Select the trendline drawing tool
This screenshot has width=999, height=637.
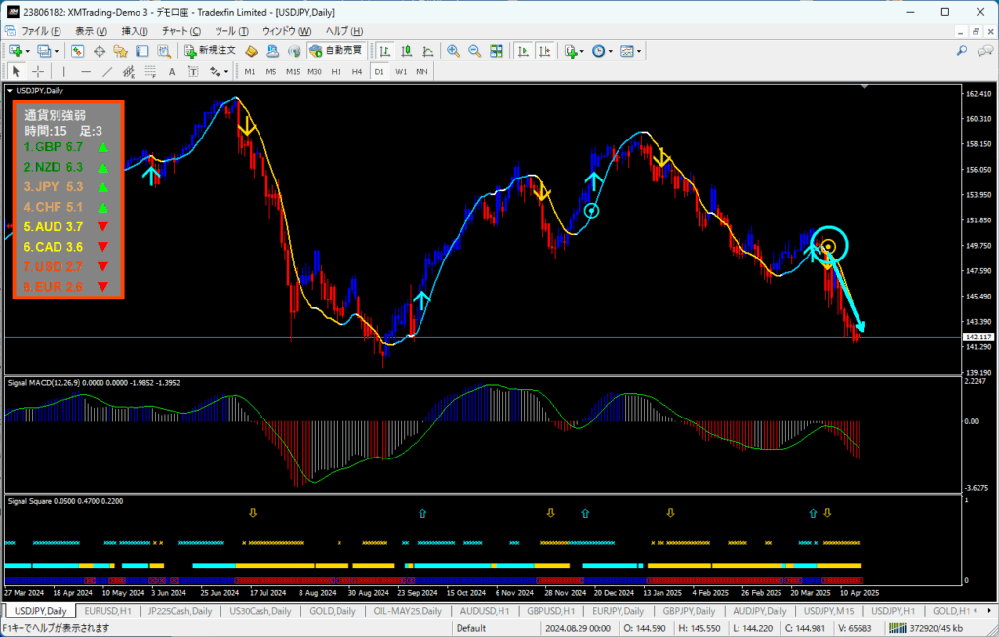(x=107, y=72)
